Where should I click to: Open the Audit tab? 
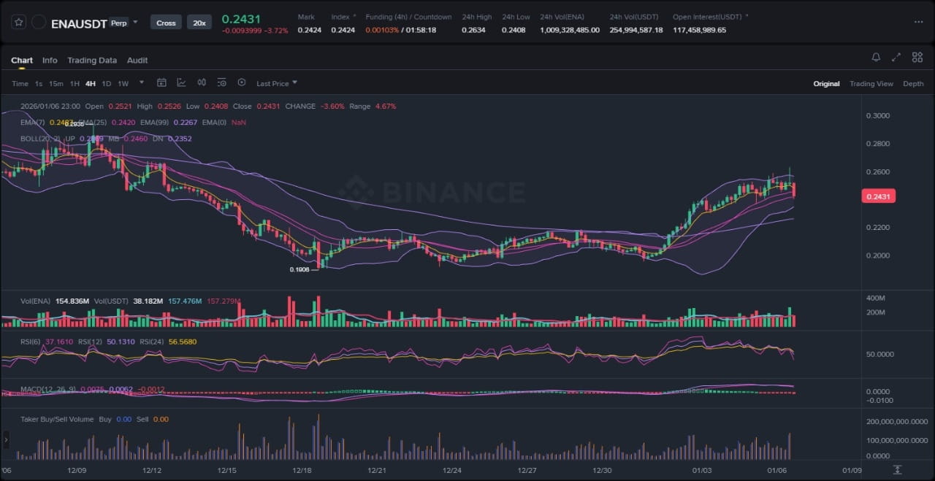(x=137, y=61)
